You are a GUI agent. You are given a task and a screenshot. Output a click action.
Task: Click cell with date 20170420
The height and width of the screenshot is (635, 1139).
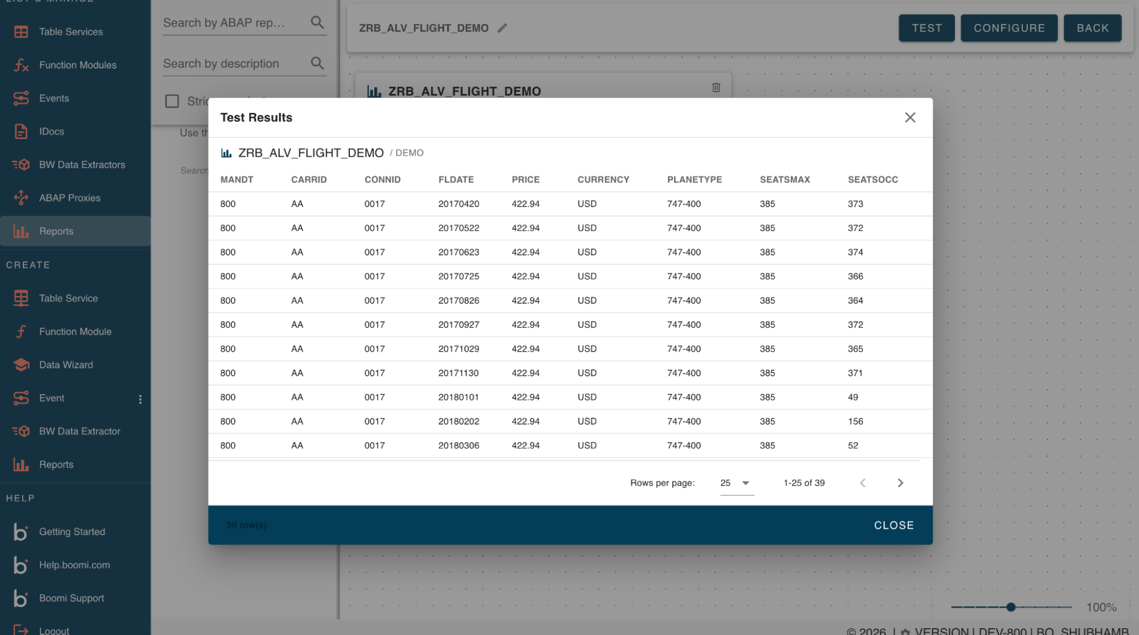[x=459, y=204]
